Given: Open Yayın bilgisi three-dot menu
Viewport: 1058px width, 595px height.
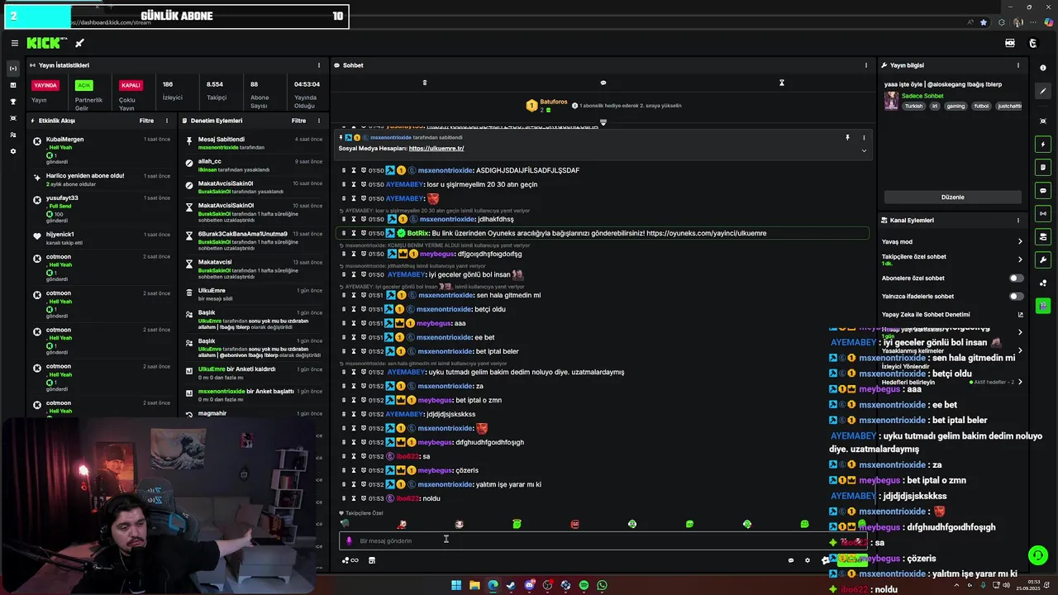Looking at the screenshot, I should 1018,65.
